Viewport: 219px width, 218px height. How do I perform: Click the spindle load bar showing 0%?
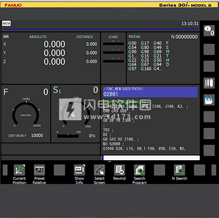(68, 136)
